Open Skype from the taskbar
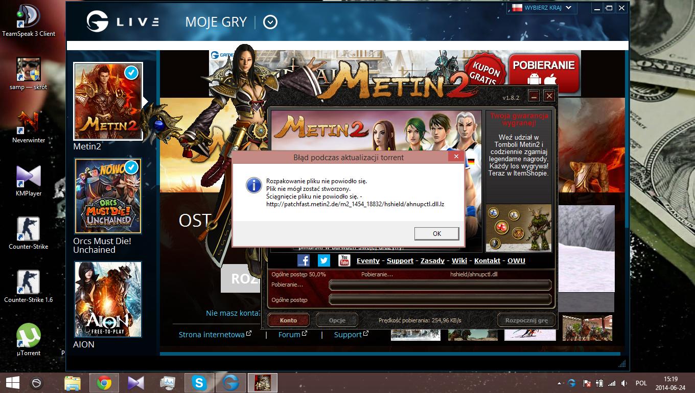Screen dimensions: 695x393 [199, 383]
